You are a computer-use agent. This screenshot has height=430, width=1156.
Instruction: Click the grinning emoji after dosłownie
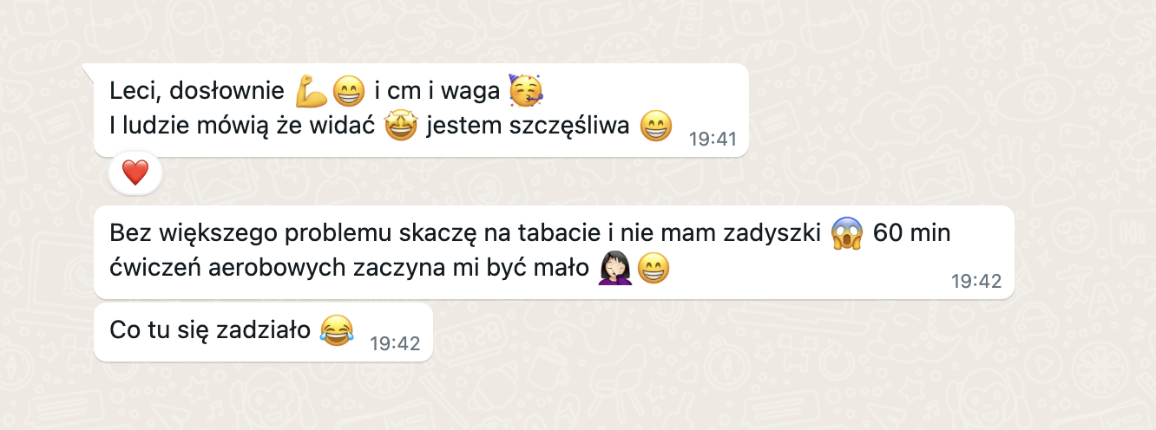tap(349, 89)
